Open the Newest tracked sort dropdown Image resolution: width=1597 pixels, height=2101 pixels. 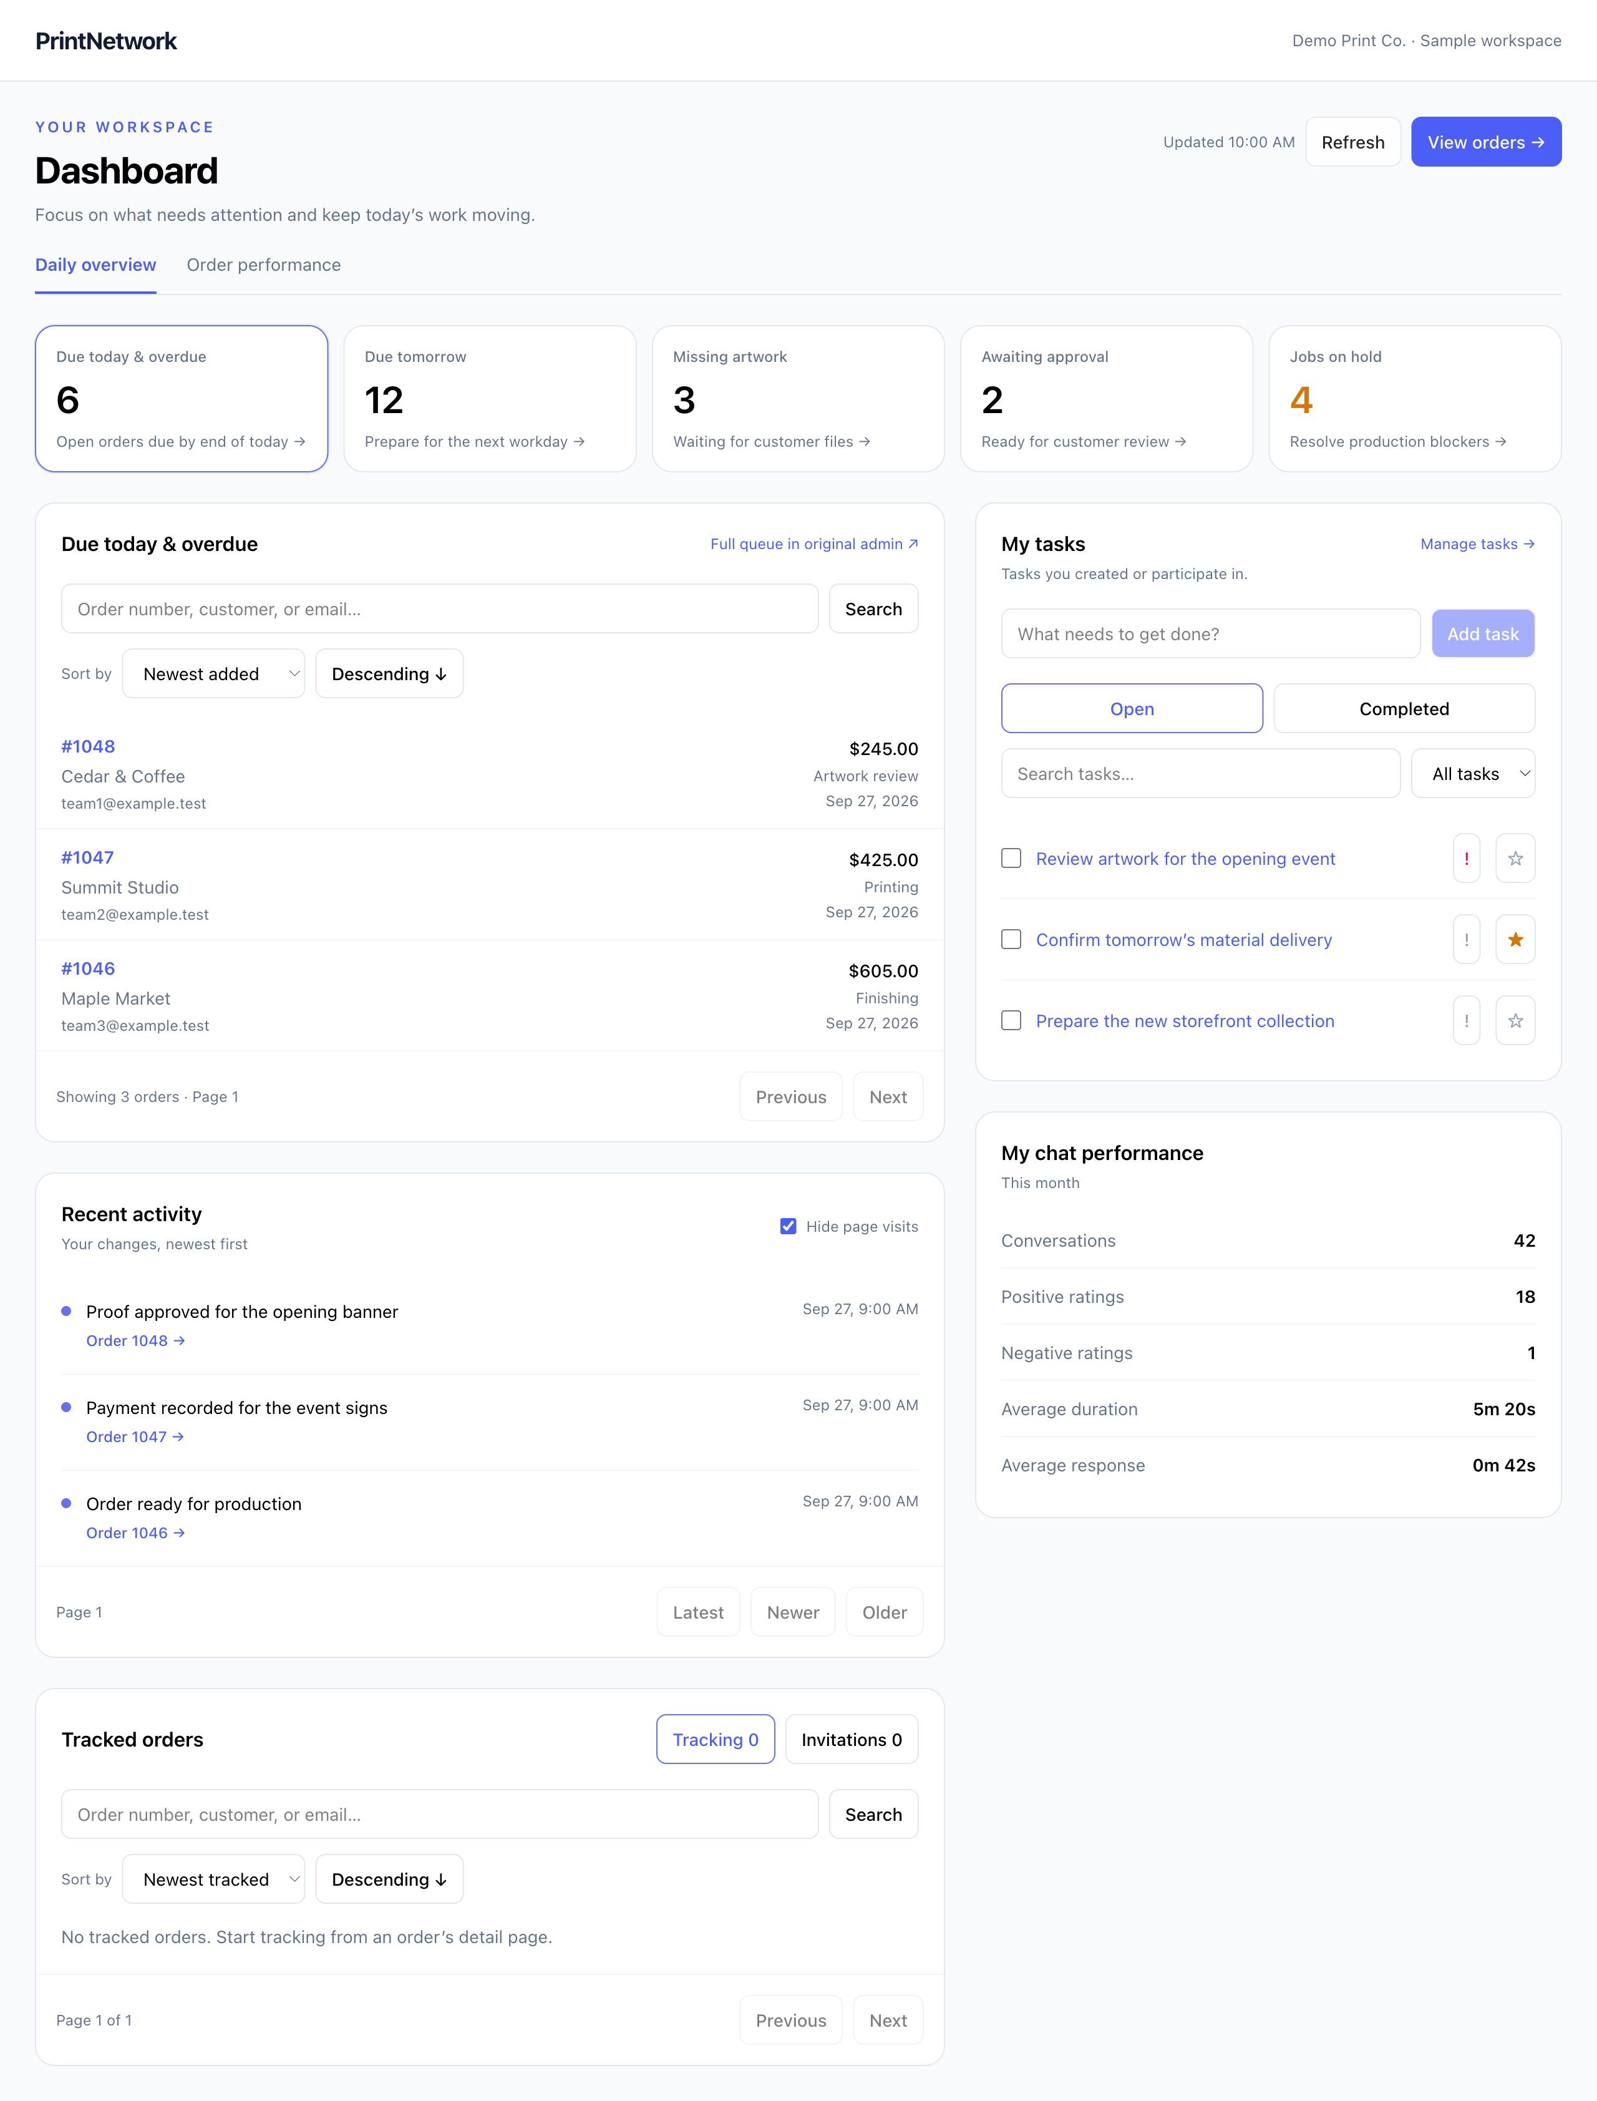point(214,1879)
